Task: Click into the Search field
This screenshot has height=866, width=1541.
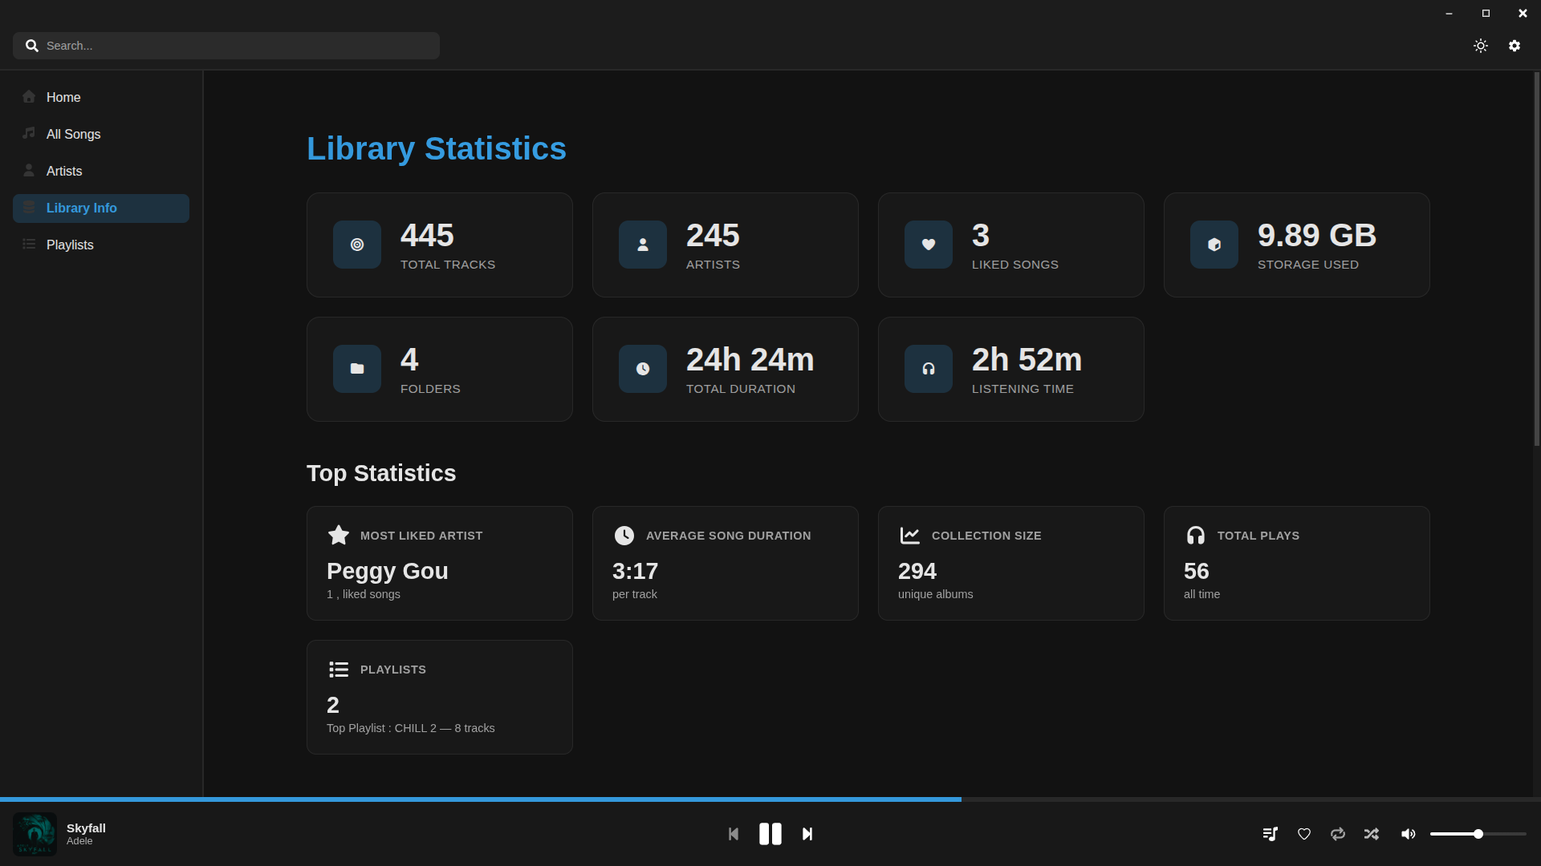Action: tap(233, 46)
